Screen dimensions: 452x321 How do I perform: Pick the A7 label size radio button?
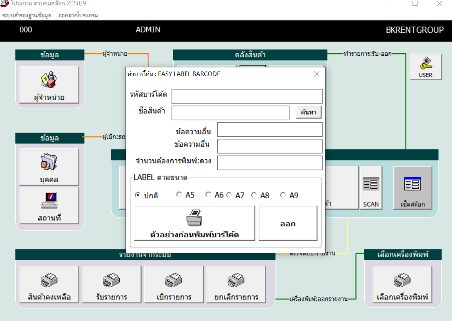coord(229,195)
